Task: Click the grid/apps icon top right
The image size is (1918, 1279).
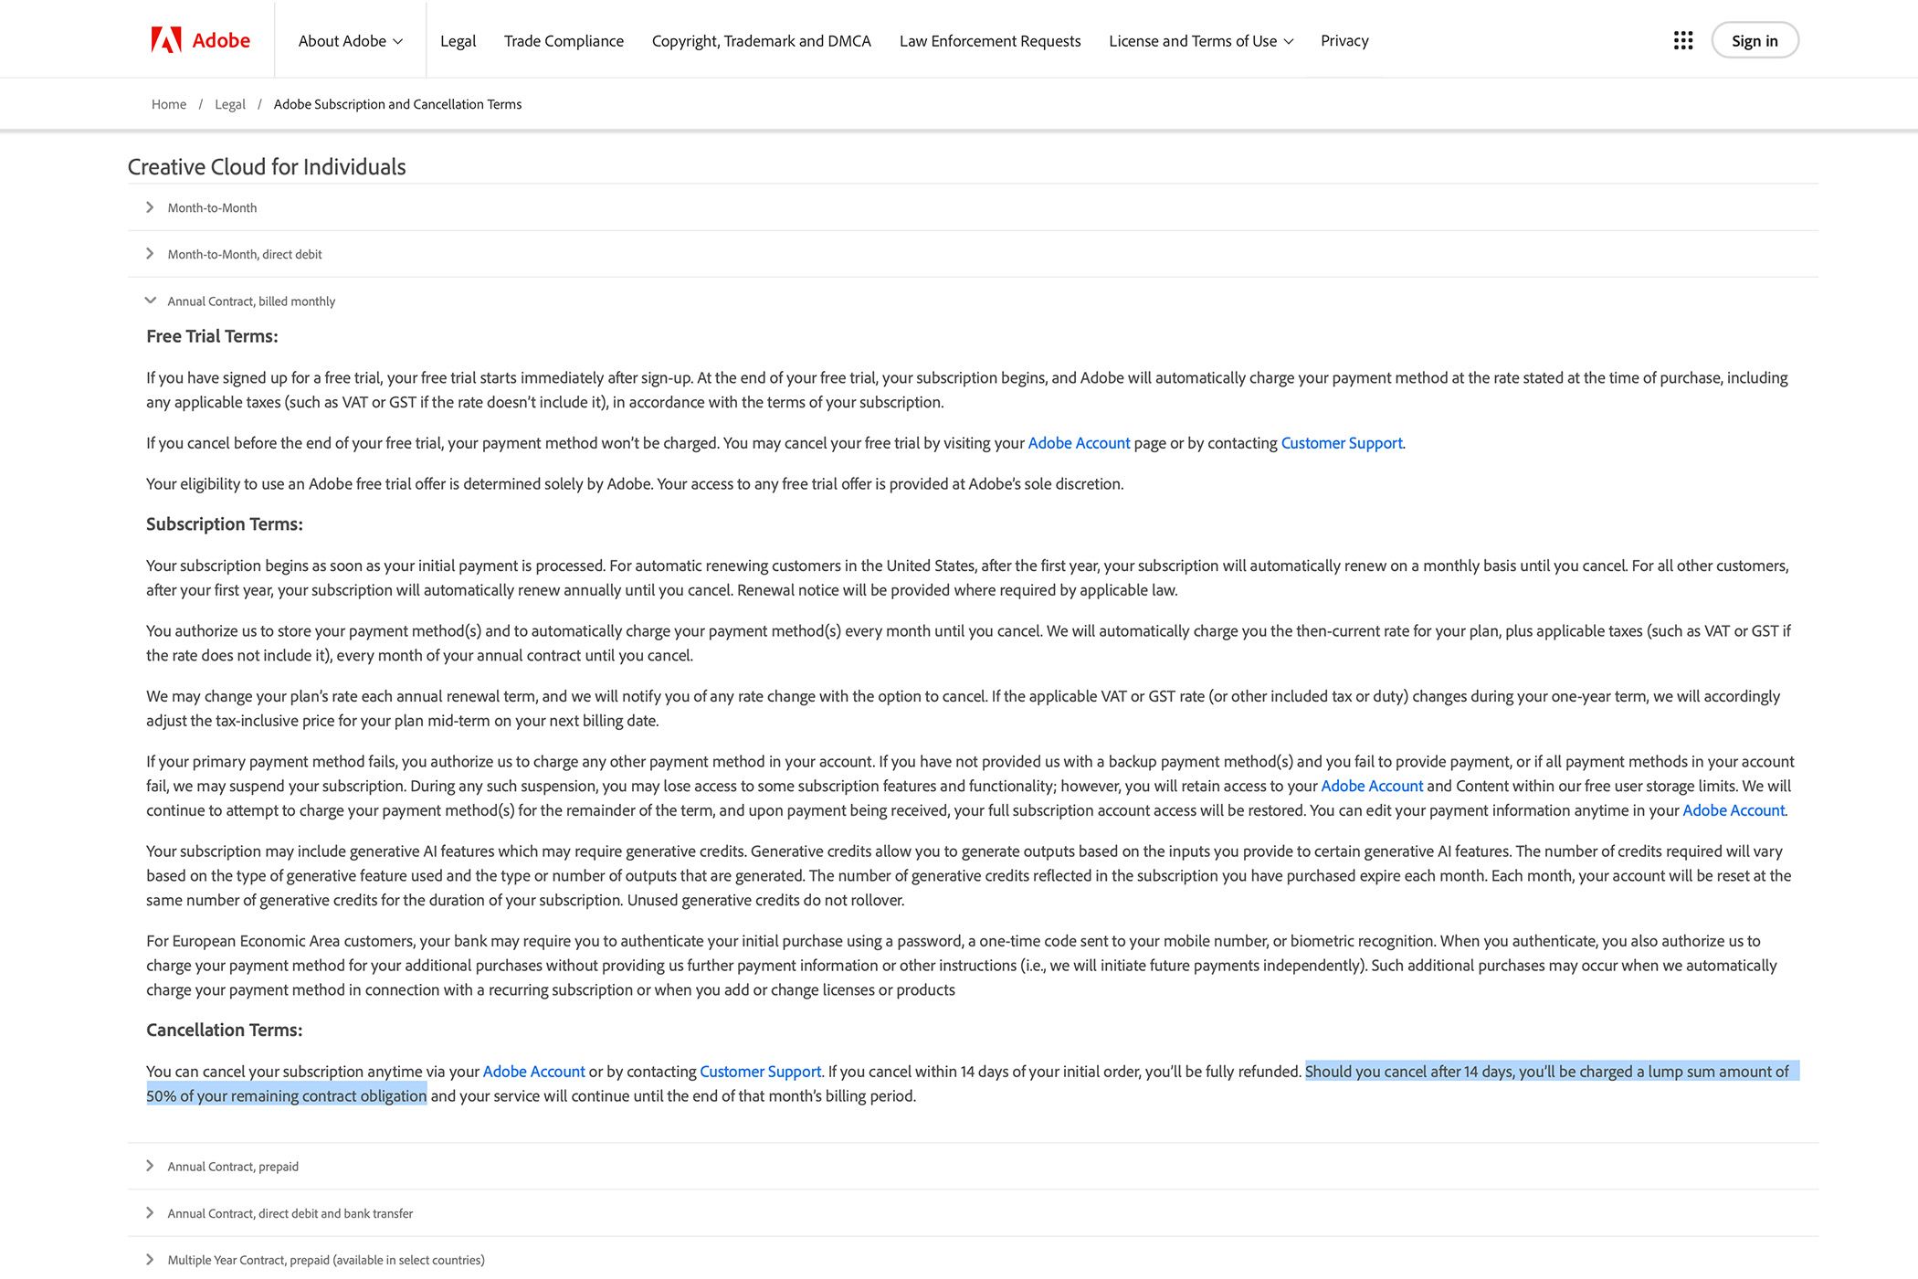Action: click(x=1684, y=40)
